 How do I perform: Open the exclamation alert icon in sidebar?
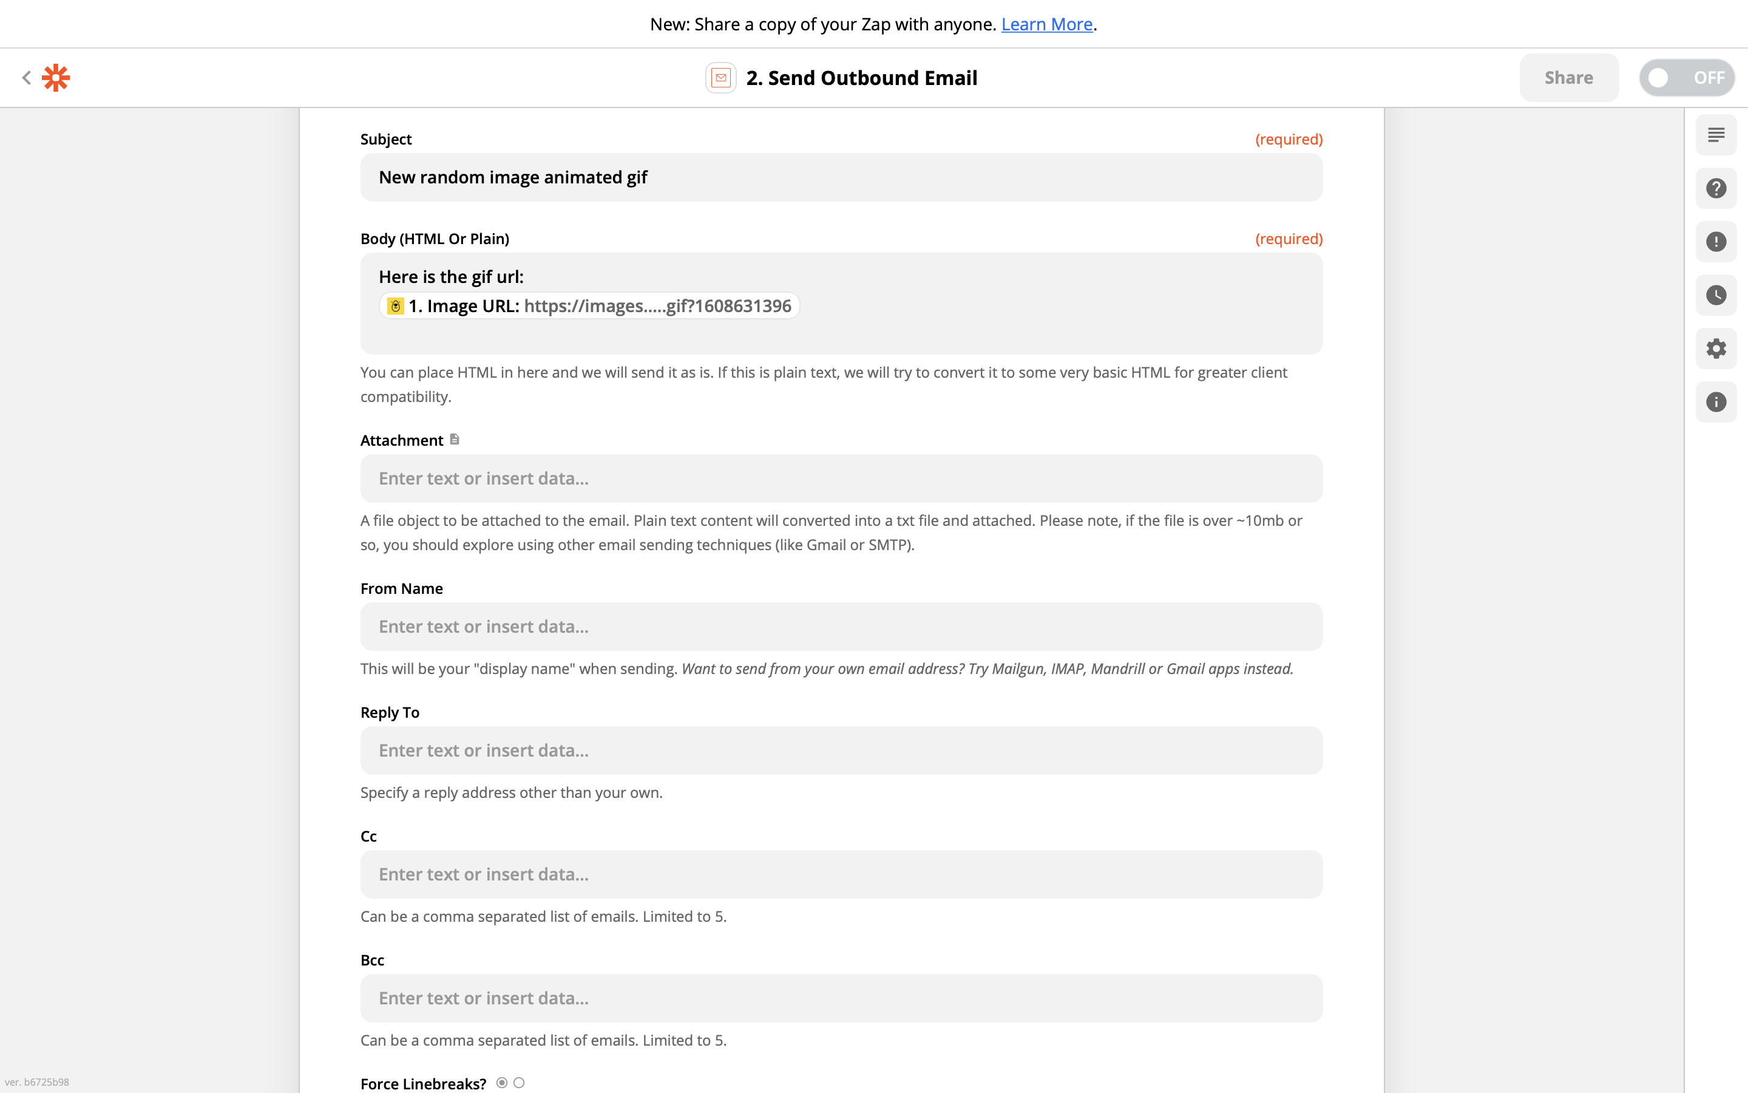point(1715,242)
